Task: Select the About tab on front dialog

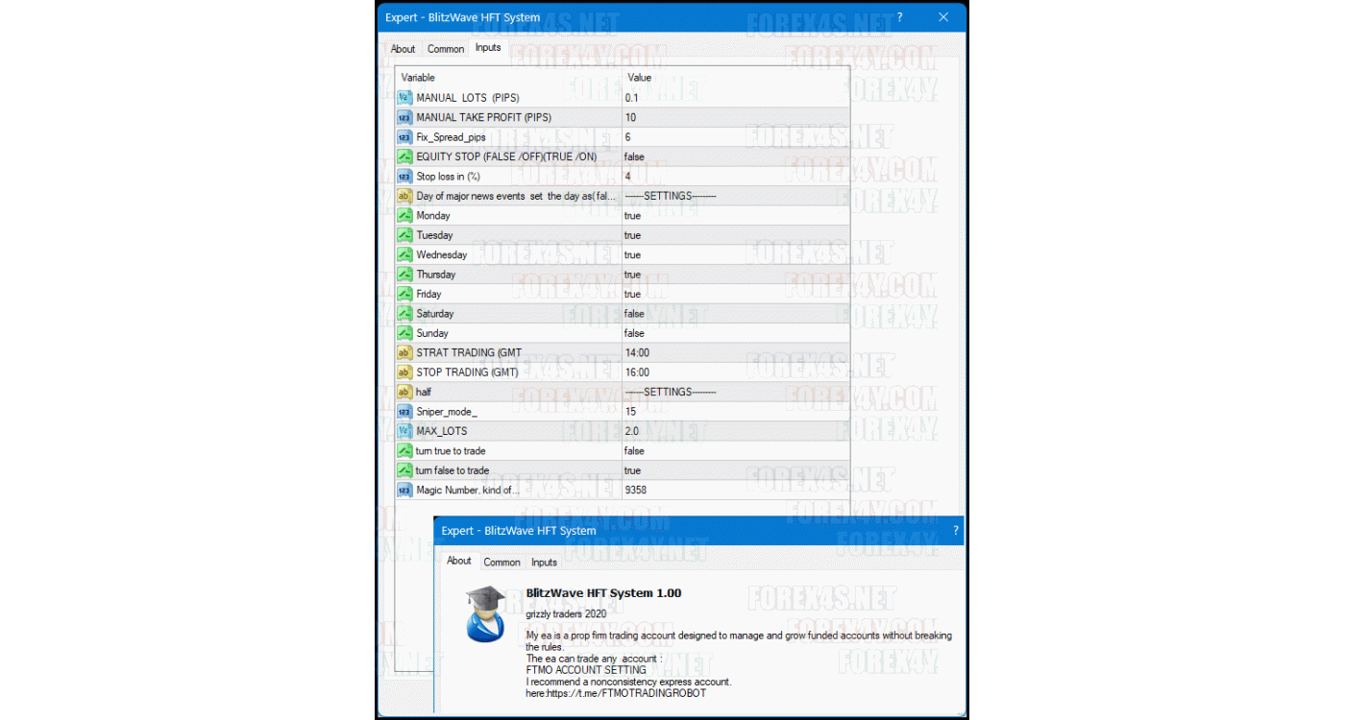Action: coord(459,561)
